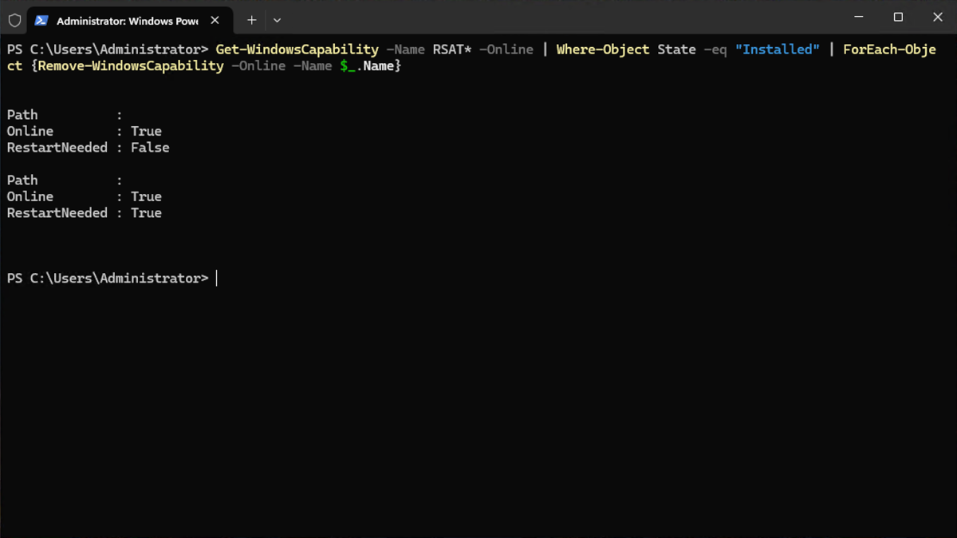Click empty title bar area beside dropdown chevron
The height and width of the screenshot is (538, 957).
558,18
